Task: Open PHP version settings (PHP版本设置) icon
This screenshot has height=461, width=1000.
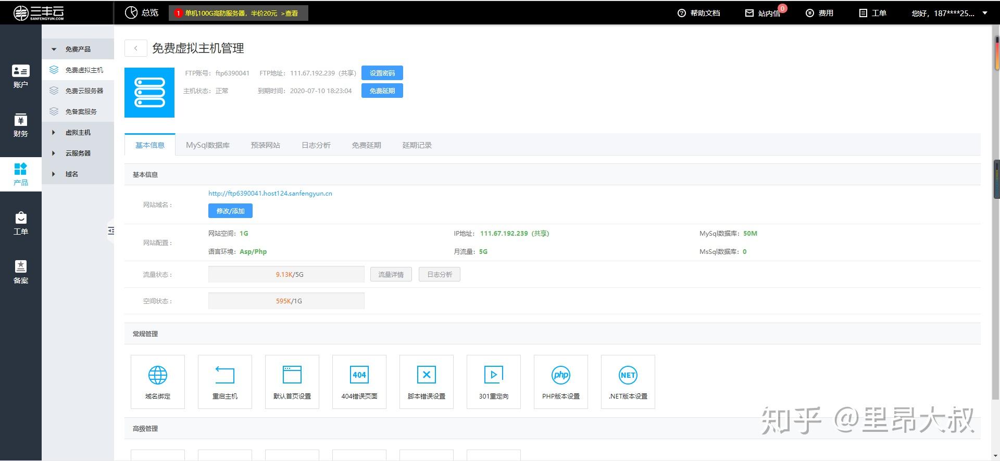Action: [x=561, y=375]
